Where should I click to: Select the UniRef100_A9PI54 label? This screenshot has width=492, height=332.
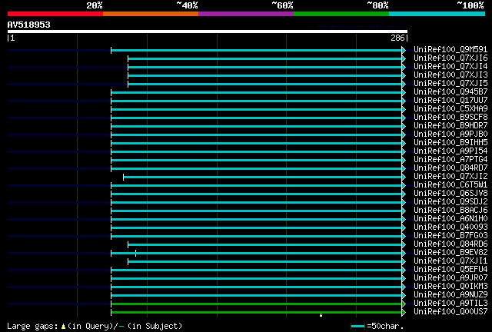pos(450,151)
